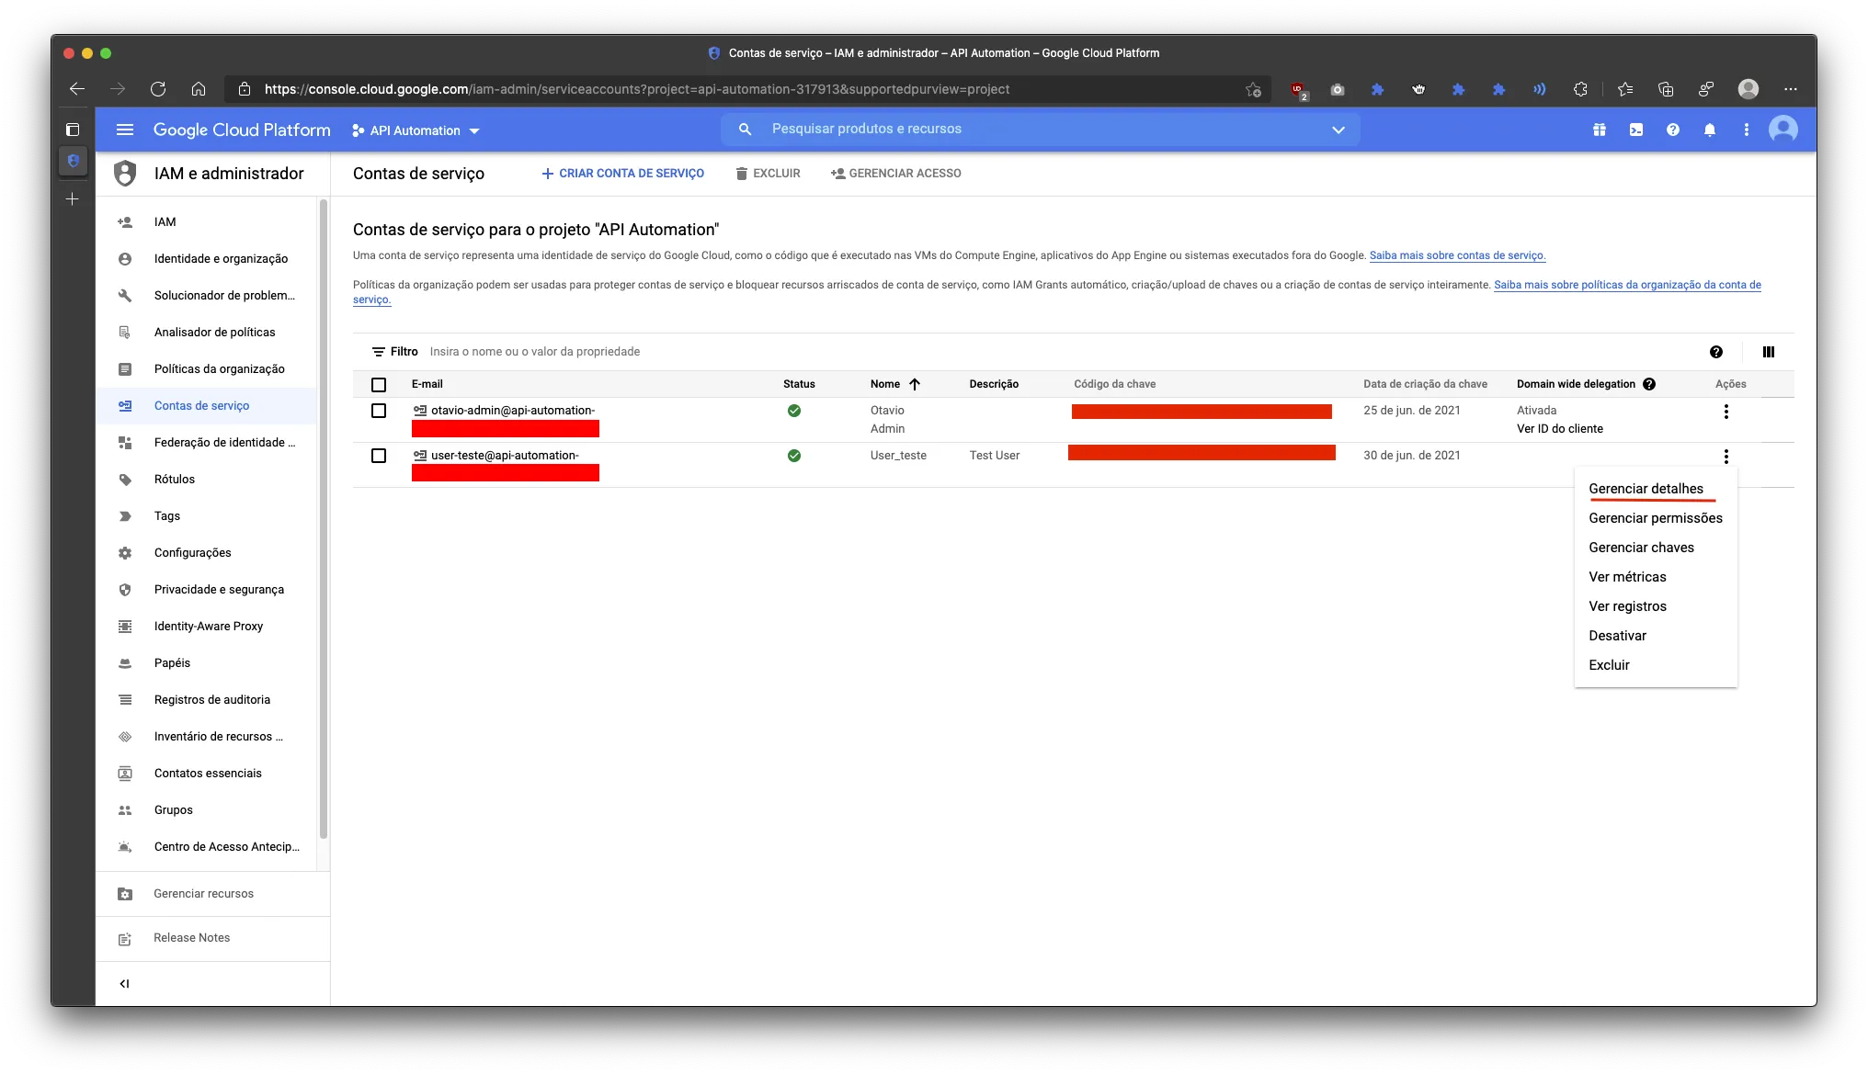Click the sidebar vertical scrollbar

(323, 519)
